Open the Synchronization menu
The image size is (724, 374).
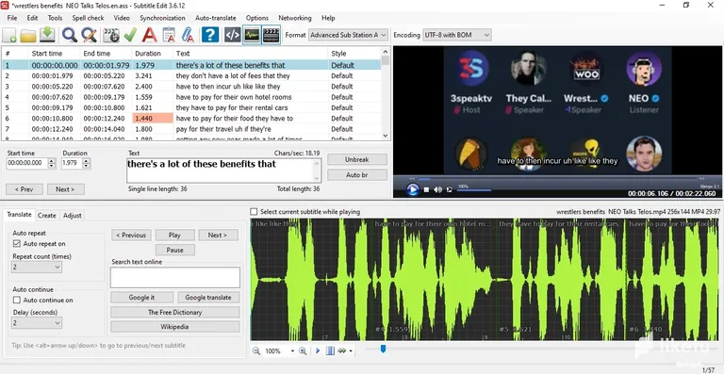click(x=162, y=18)
